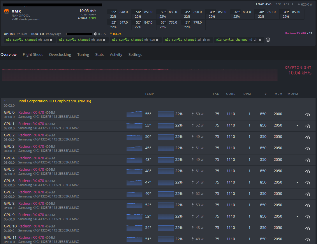Click the Radeon RX 470 name for GPU 11

[x=31, y=237]
